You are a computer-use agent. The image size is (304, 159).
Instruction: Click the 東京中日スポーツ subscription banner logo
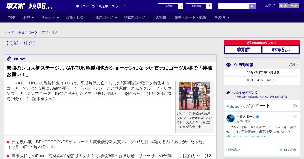tap(280, 50)
